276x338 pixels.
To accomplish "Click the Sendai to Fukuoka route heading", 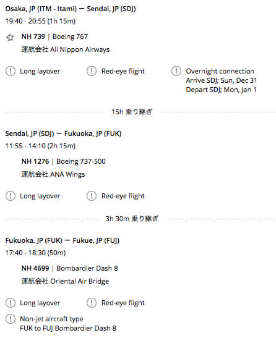I will (63, 134).
